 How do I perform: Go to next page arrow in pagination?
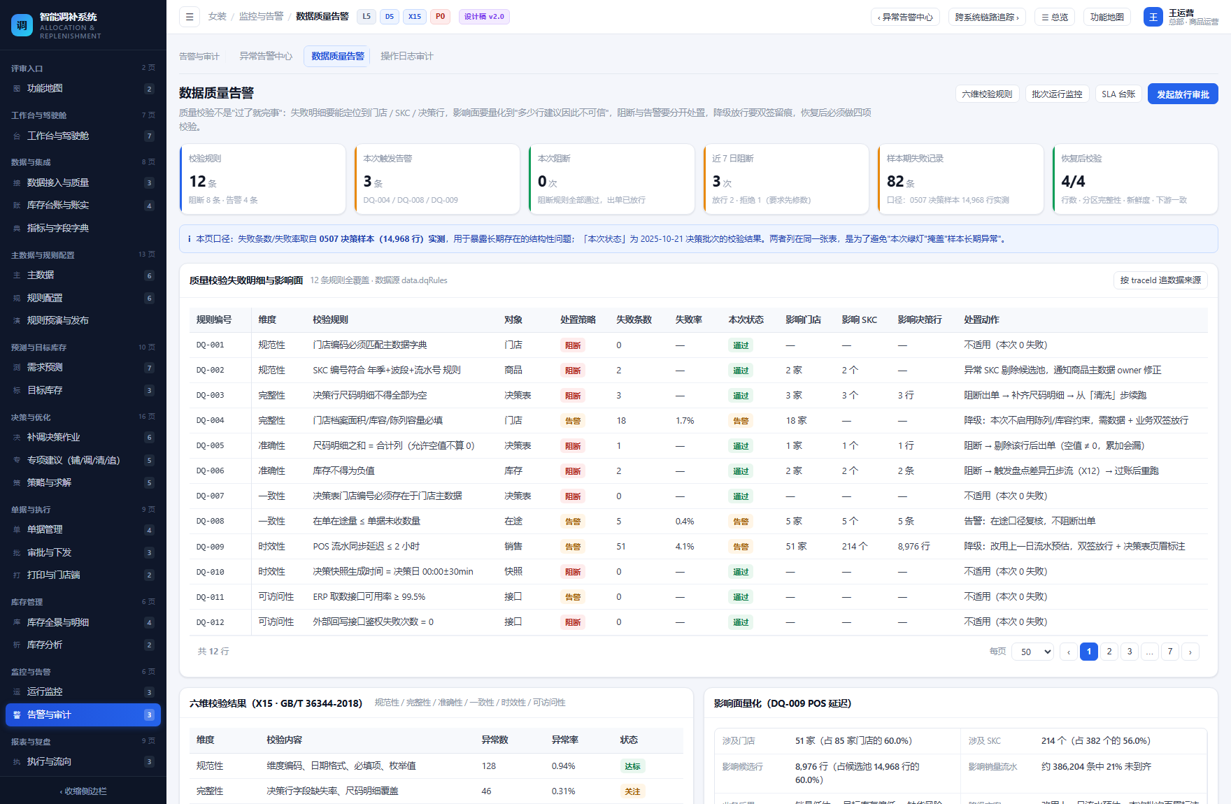1190,652
